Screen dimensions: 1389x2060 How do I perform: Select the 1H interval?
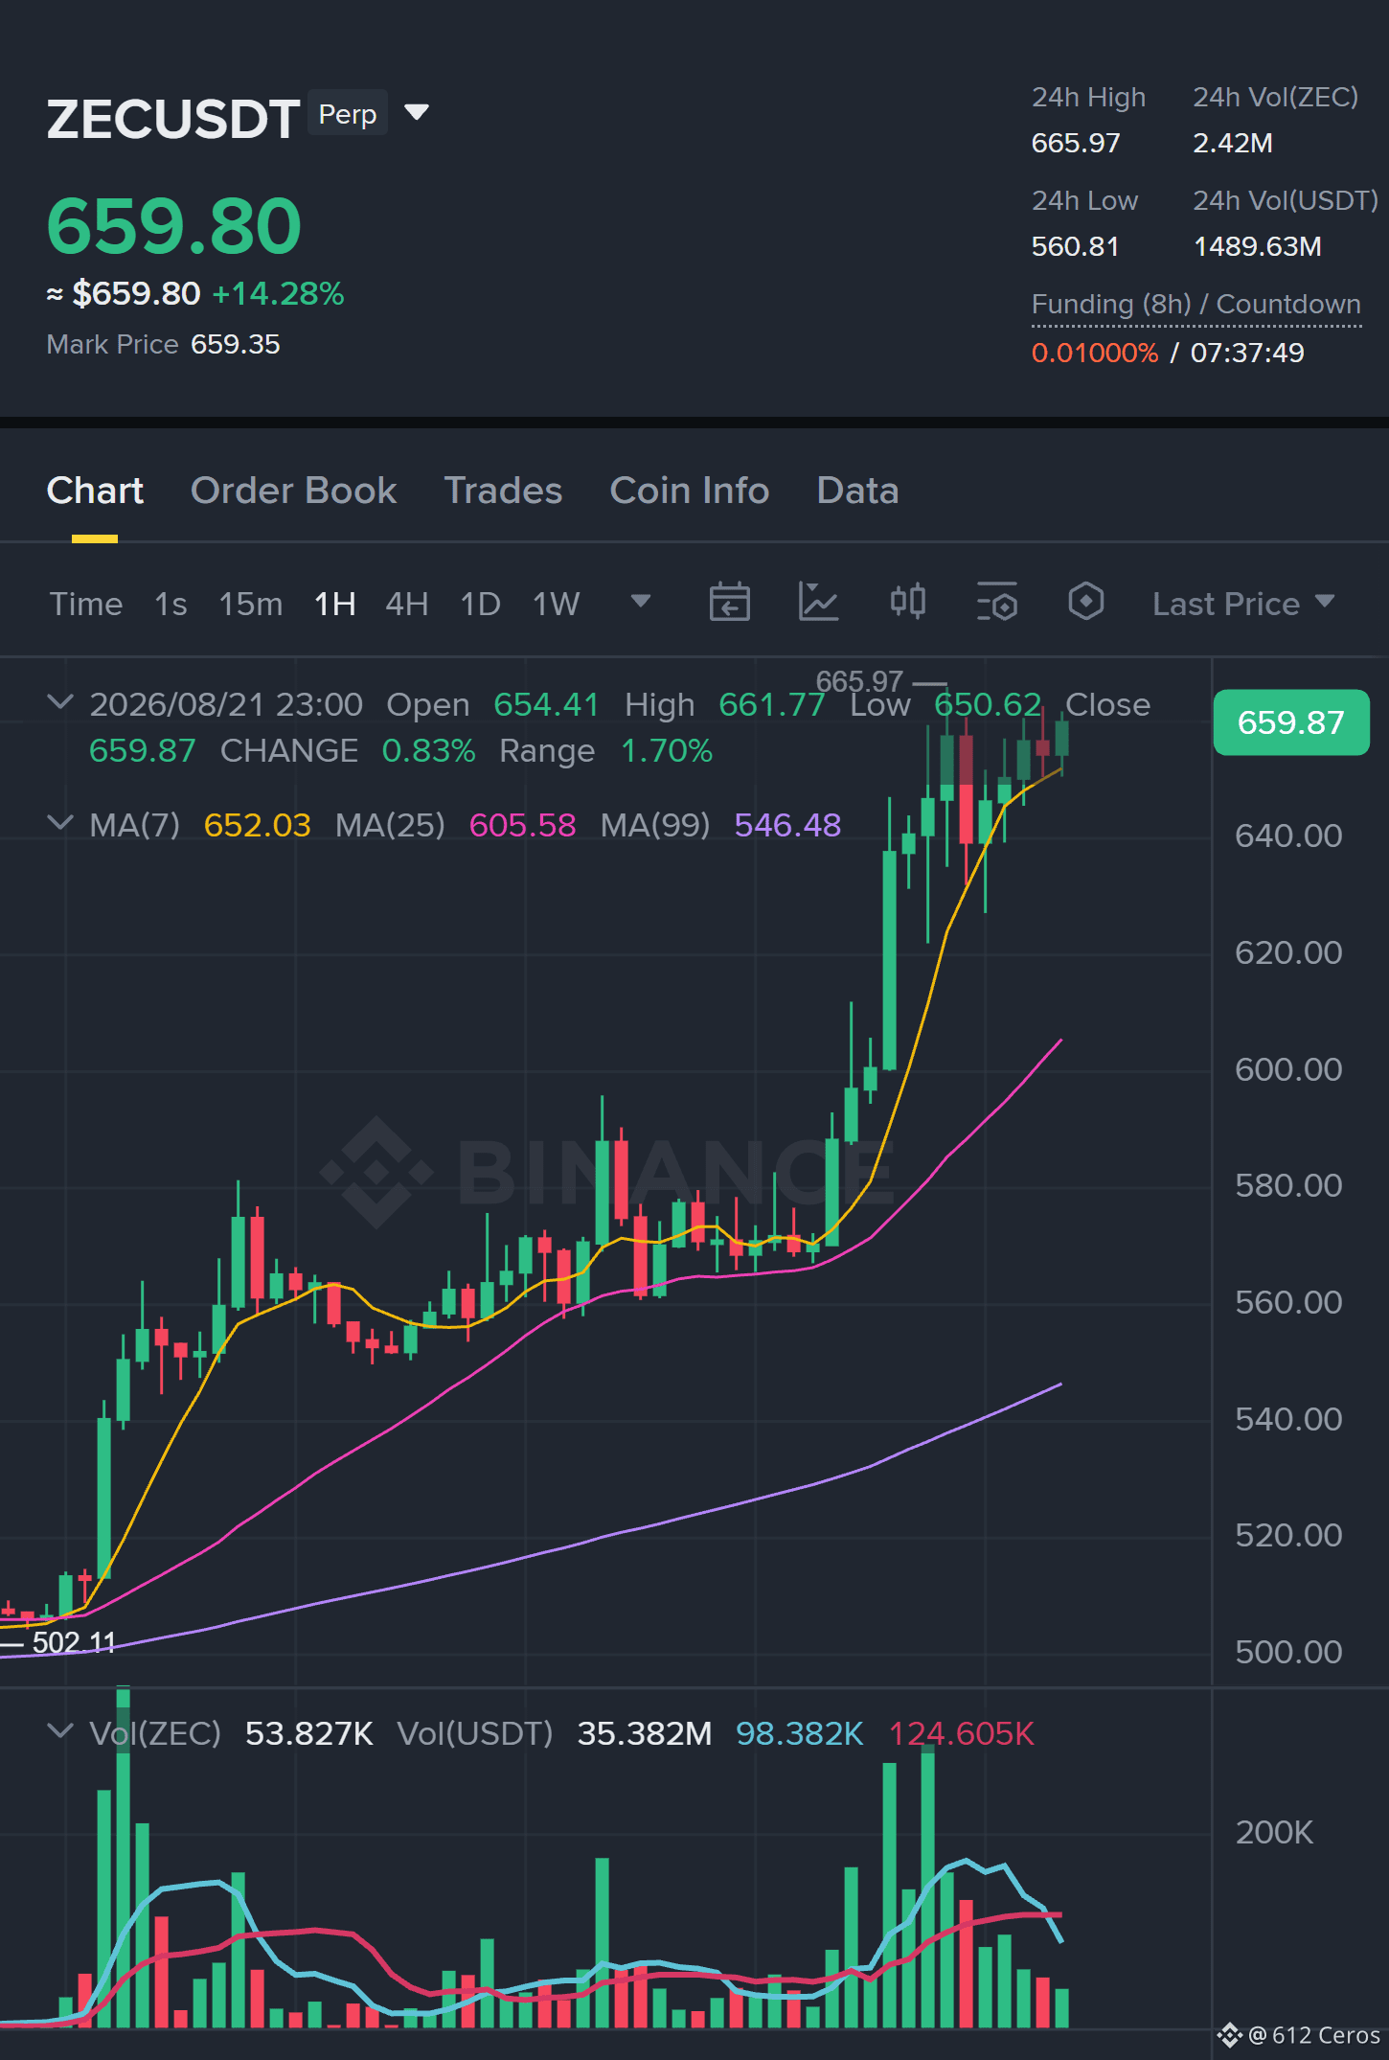coord(335,604)
